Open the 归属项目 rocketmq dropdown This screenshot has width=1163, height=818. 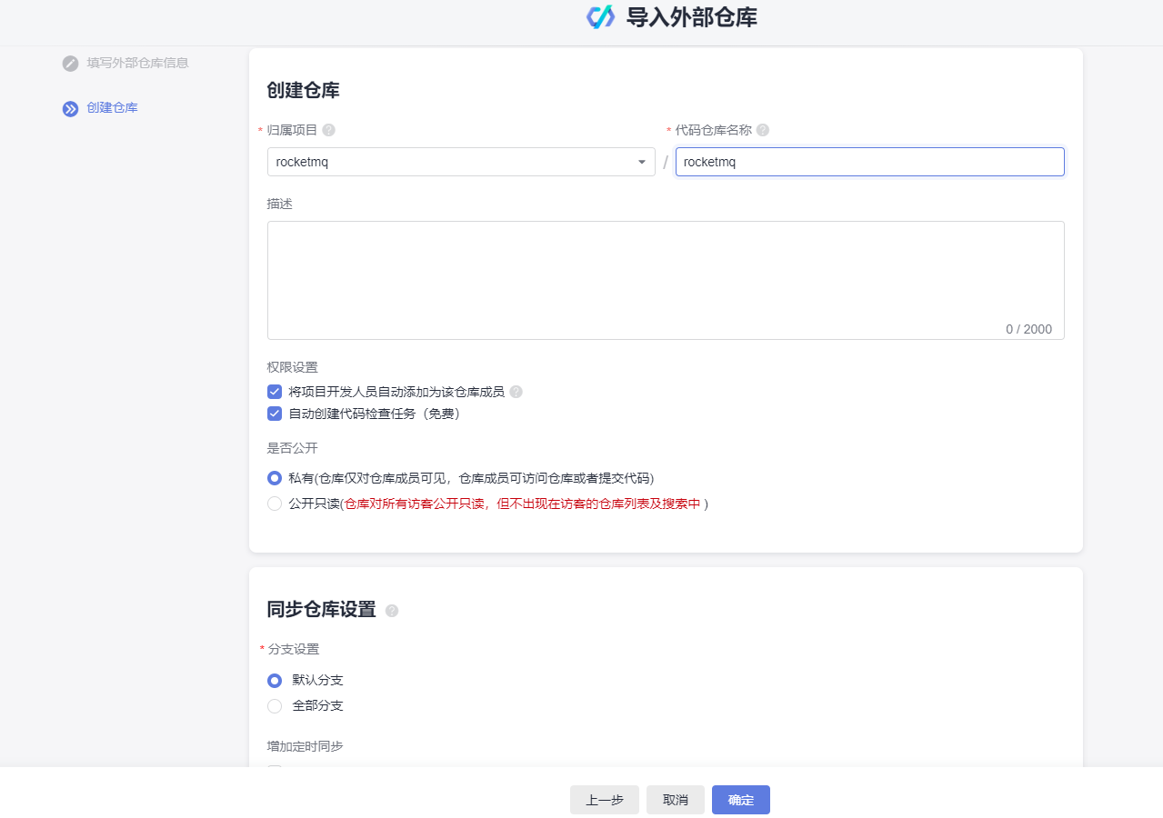[x=461, y=162]
